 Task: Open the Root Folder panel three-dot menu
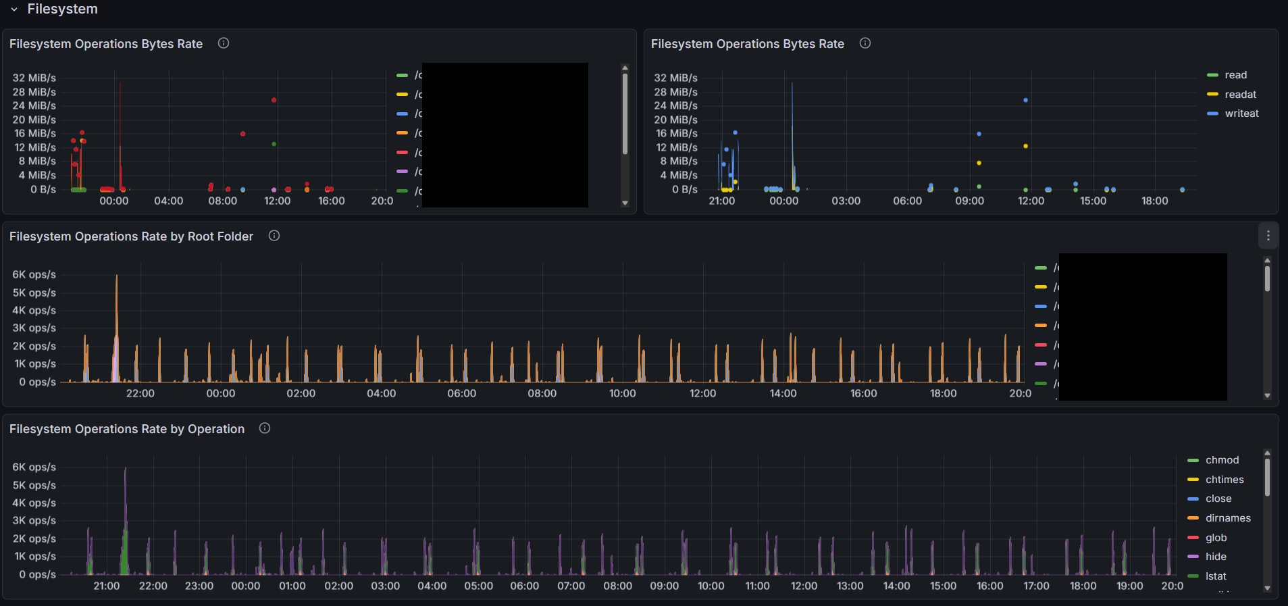pyautogui.click(x=1268, y=236)
